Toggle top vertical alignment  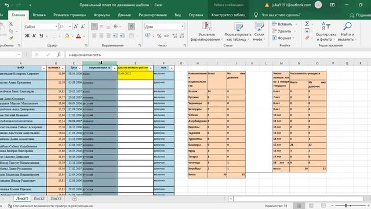(94, 27)
